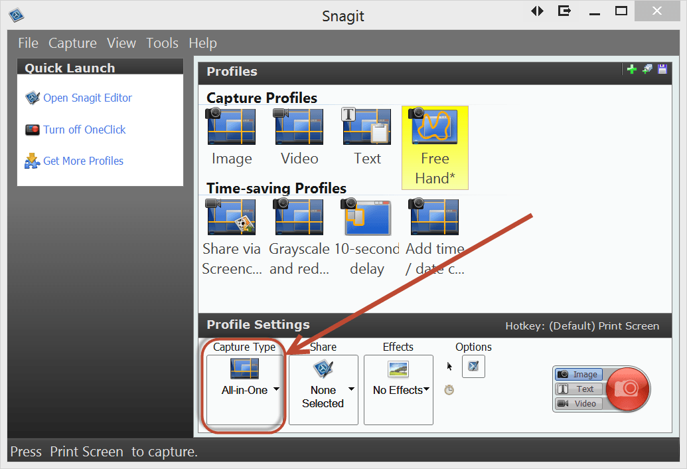687x469 pixels.
Task: Switch capture mode to Video
Action: 579,403
